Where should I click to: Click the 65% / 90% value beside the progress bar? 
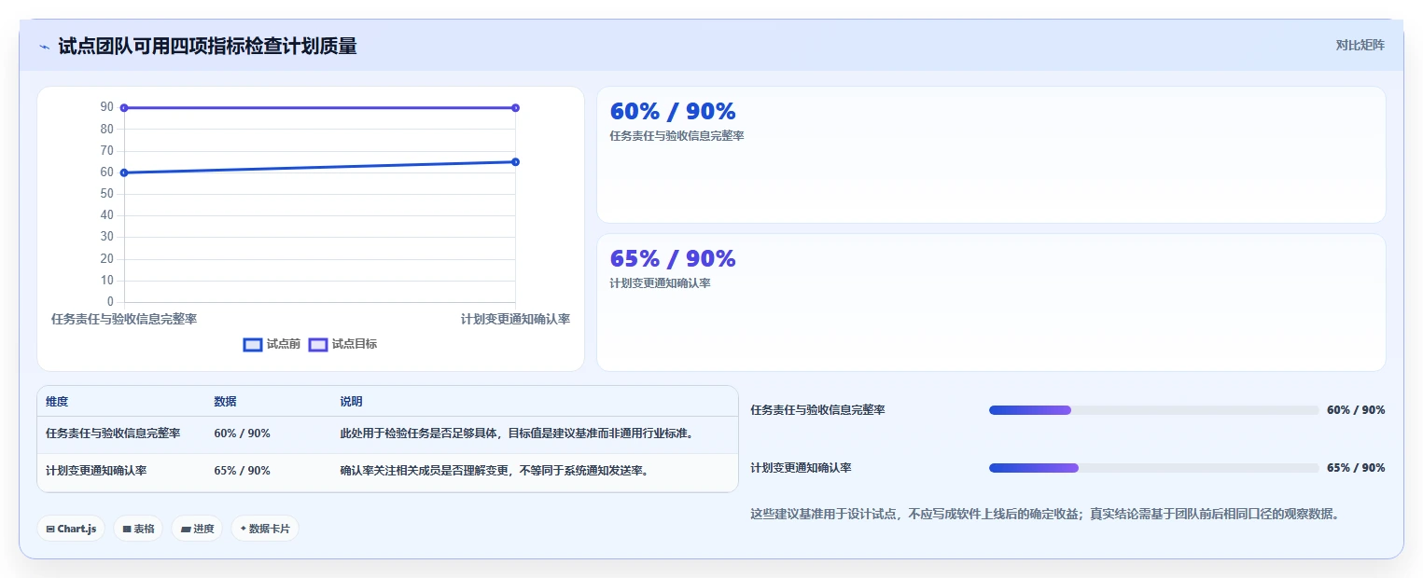(x=1356, y=468)
